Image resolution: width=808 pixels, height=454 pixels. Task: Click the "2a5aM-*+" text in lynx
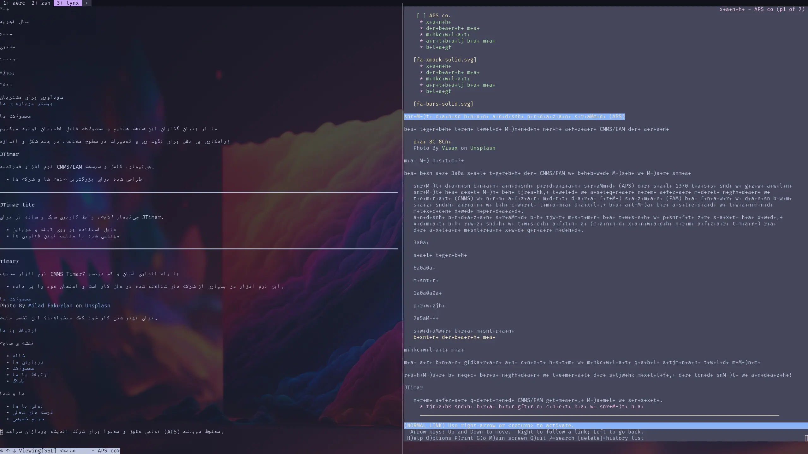pyautogui.click(x=426, y=318)
